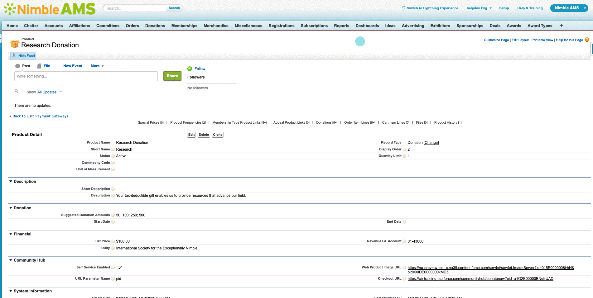Click the feed search magnifier icon
Screen dimensions: 593x298
[x=17, y=92]
